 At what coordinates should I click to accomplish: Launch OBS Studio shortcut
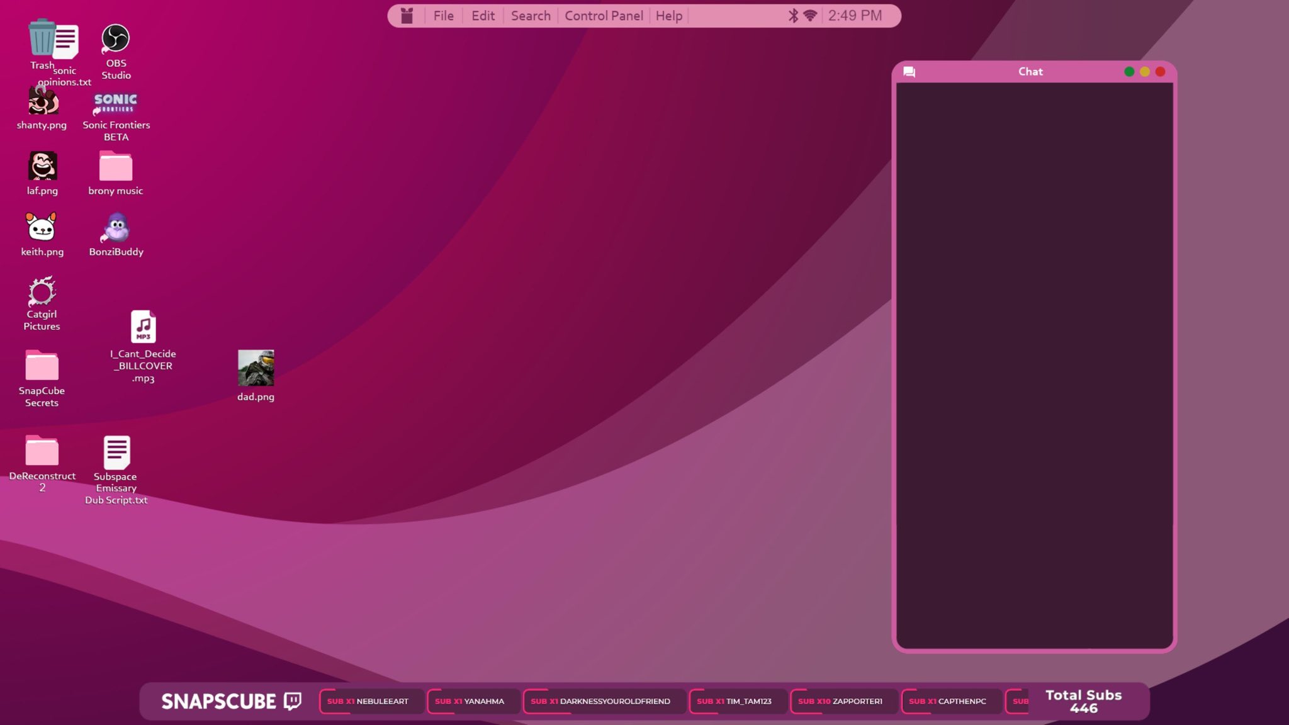(x=116, y=38)
